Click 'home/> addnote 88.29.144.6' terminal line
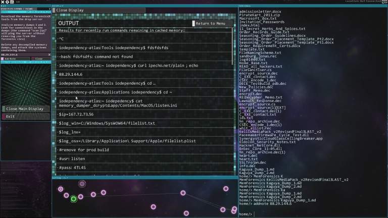This screenshot has width=388, height=218. [x=265, y=204]
